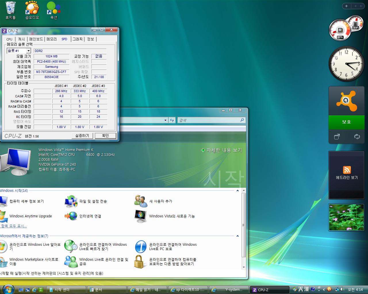This screenshot has width=368, height=294.
Task: Open the Recycle Bin (휴지통) desktop icon
Action: click(x=11, y=10)
